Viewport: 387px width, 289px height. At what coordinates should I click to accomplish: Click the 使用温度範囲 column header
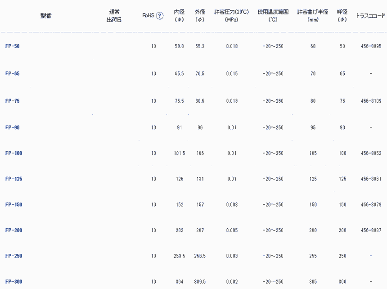point(273,16)
